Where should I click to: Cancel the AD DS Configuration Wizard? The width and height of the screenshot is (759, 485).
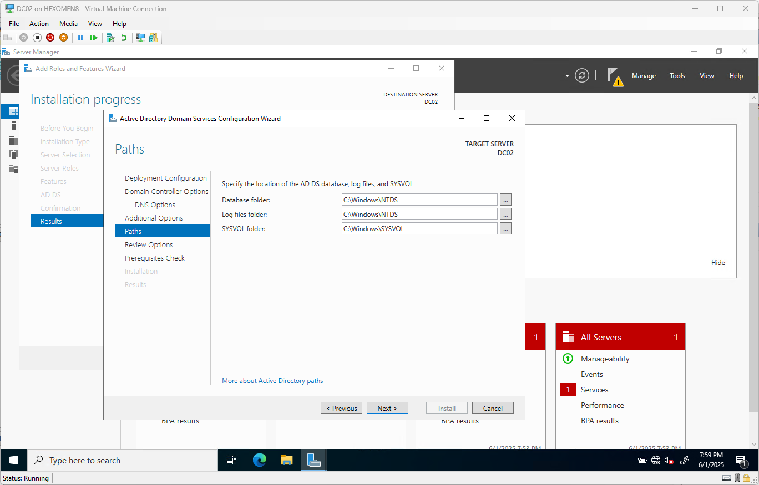coord(493,408)
